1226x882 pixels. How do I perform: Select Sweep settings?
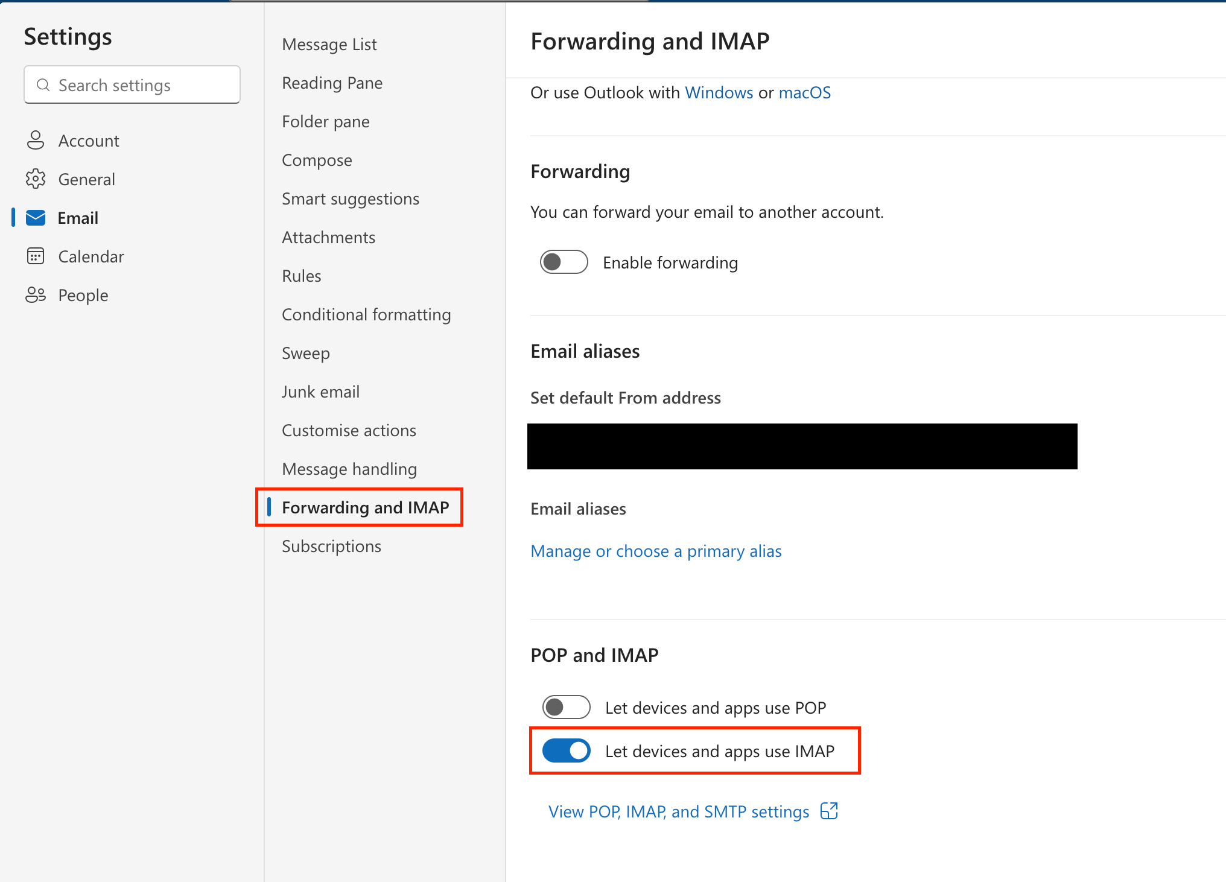tap(306, 353)
